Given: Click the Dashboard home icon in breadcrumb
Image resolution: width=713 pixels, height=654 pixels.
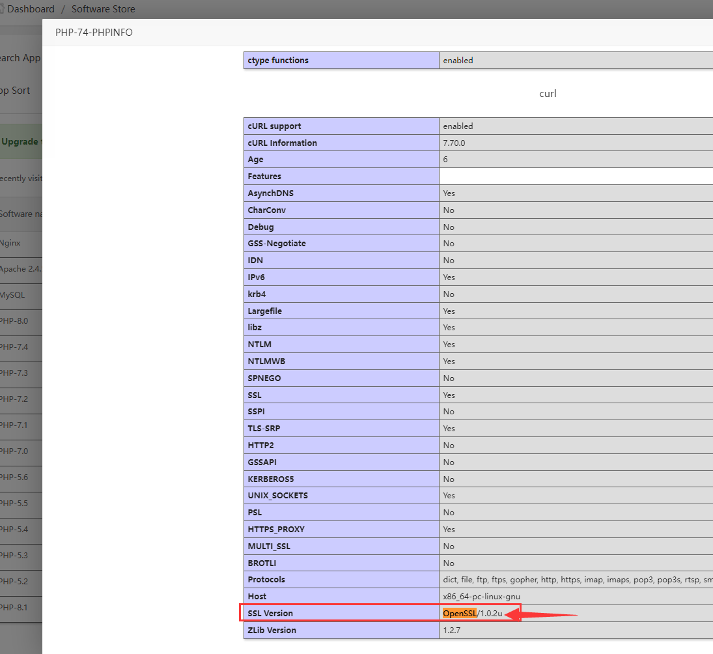Looking at the screenshot, I should pyautogui.click(x=2, y=9).
